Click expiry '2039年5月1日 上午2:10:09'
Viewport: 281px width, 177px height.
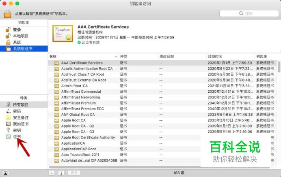pos(230,126)
